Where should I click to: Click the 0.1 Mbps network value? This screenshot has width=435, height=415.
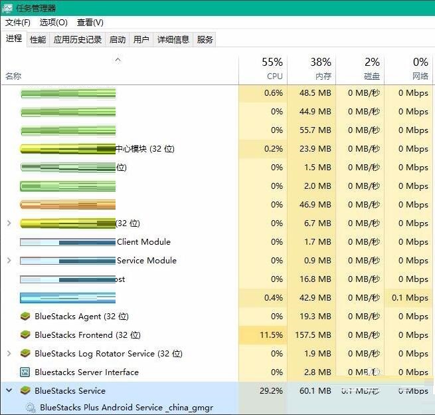pyautogui.click(x=410, y=297)
